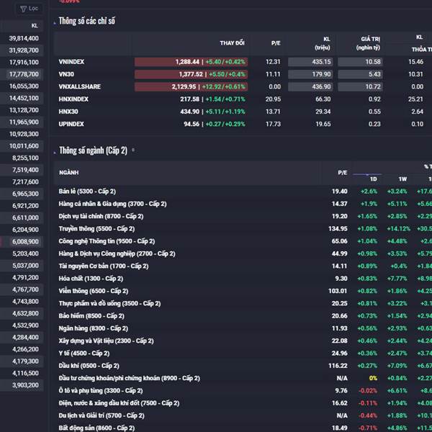Sort by KL column in left list
Image resolution: width=432 pixels, height=432 pixels.
click(x=35, y=26)
